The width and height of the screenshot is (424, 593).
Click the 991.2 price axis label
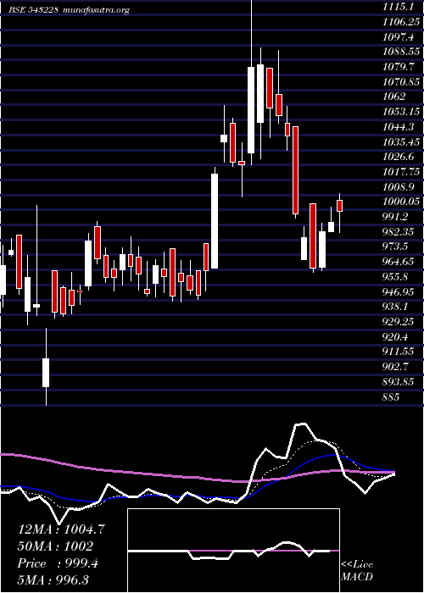(396, 217)
